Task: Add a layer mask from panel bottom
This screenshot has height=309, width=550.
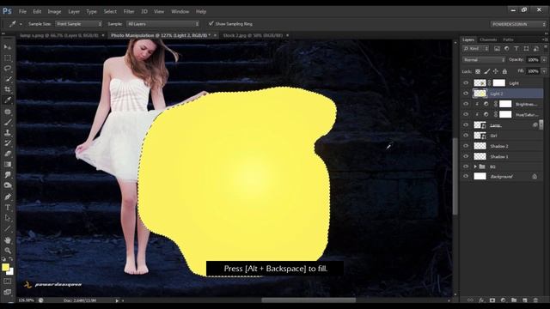Action: (492, 300)
